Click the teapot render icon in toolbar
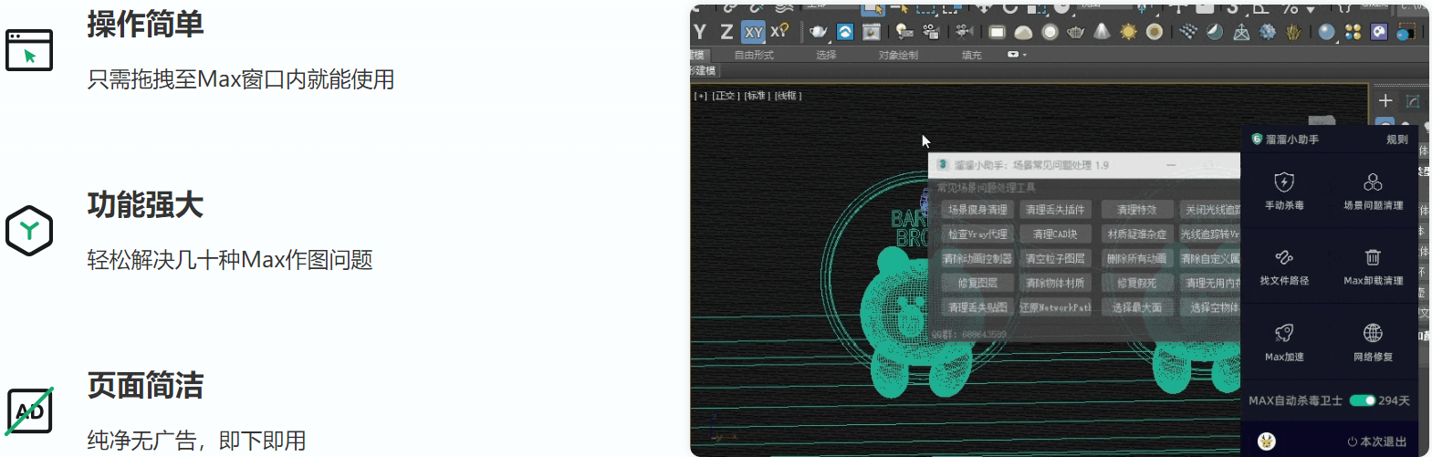This screenshot has height=457, width=1432. tap(819, 32)
